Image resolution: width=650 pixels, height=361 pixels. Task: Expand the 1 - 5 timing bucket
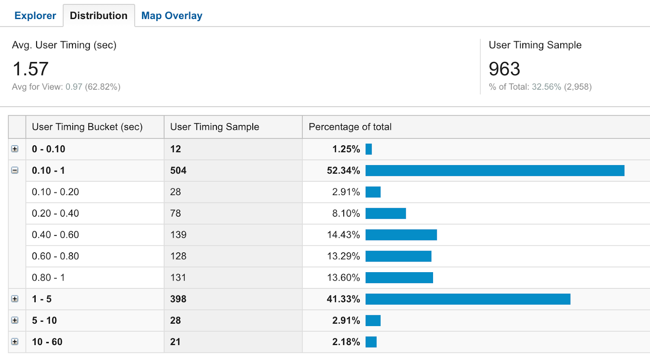(x=15, y=299)
